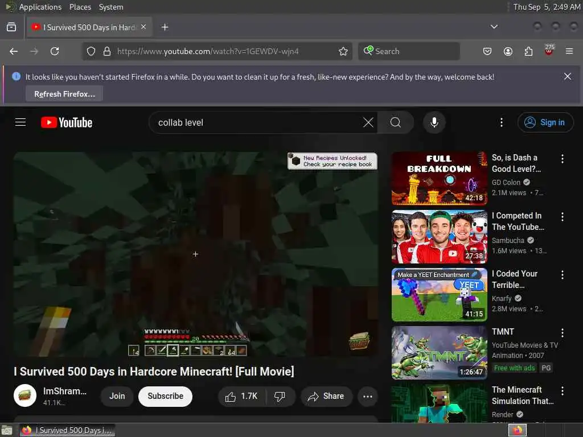Expand the list all tabs chevron
The width and height of the screenshot is (583, 437).
[x=494, y=27]
